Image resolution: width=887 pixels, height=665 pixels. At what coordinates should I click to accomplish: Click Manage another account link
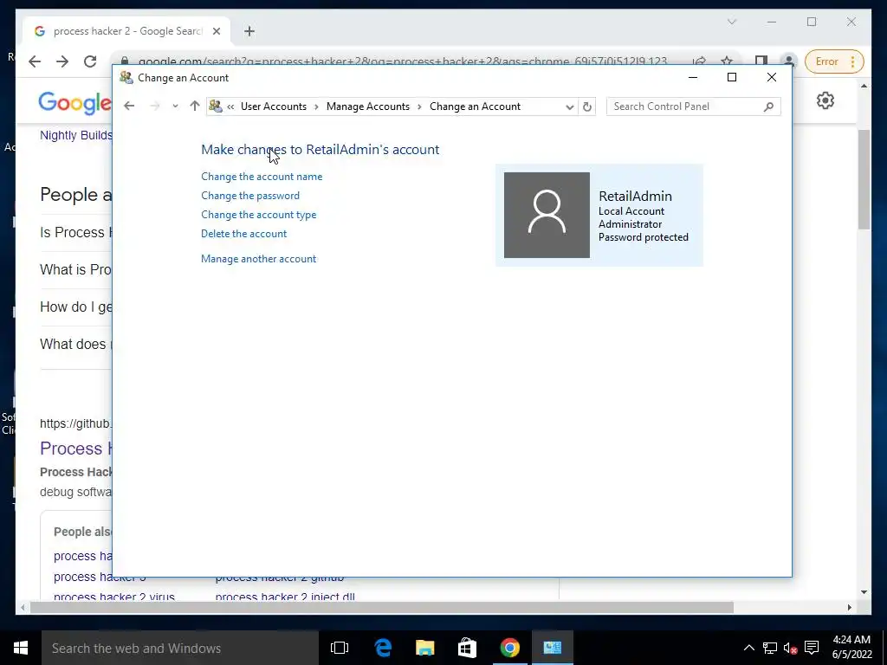pos(258,259)
